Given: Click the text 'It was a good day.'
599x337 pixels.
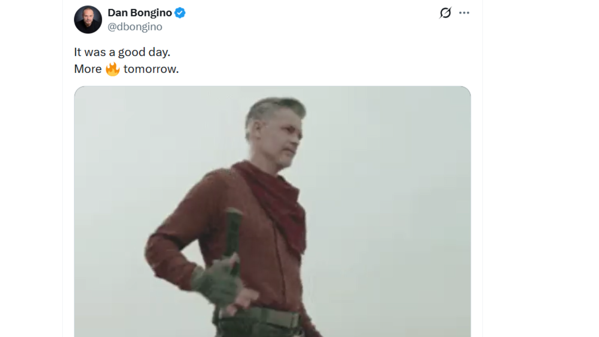Looking at the screenshot, I should 122,52.
